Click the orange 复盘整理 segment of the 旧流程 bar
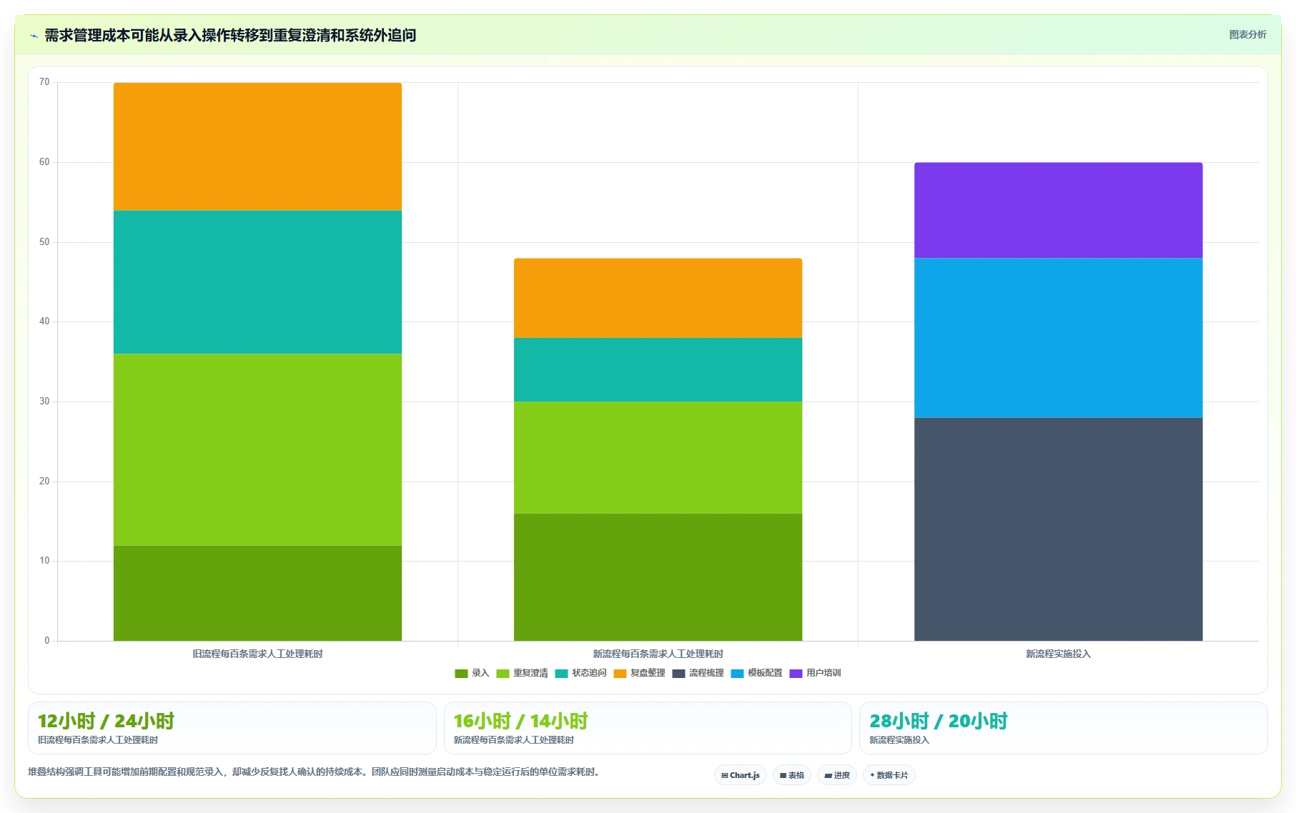The image size is (1296, 813). (257, 146)
